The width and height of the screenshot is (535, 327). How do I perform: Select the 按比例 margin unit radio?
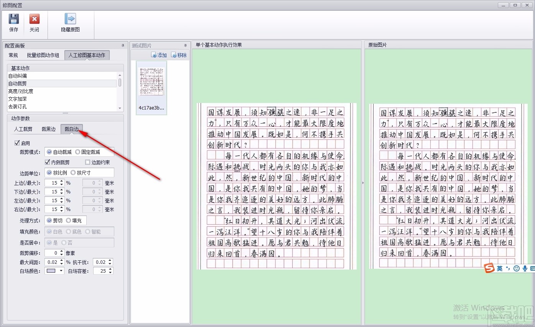pyautogui.click(x=49, y=173)
